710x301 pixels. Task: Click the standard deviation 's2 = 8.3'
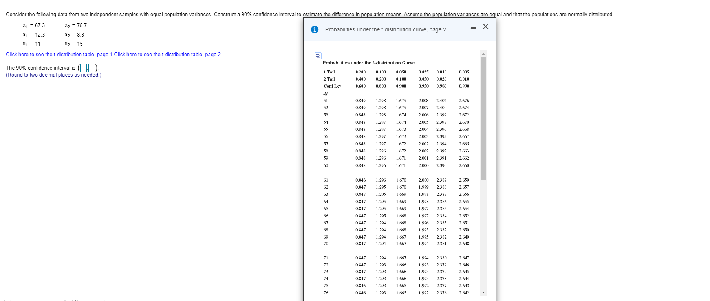point(74,35)
